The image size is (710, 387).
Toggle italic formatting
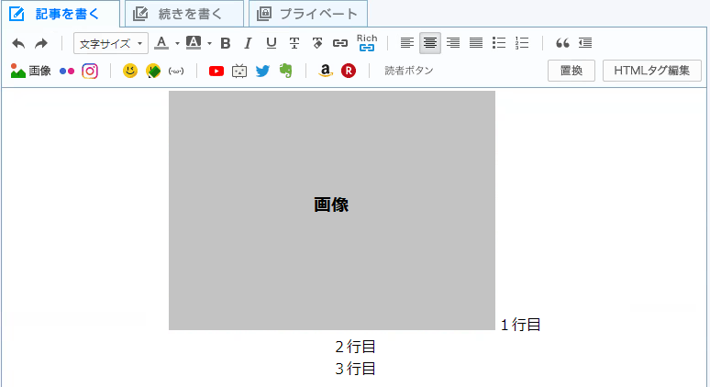(x=248, y=43)
